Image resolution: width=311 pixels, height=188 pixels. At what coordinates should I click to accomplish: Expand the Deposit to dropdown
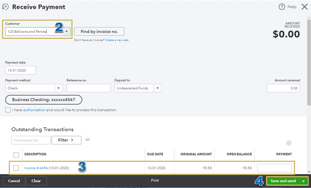[x=158, y=88]
